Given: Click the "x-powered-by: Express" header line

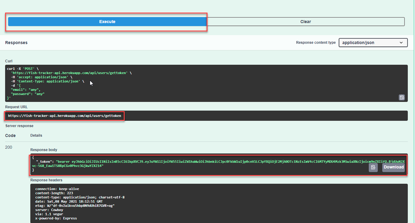Looking at the screenshot, I should pyautogui.click(x=56, y=218).
